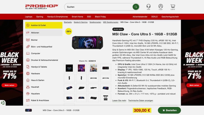Open the Auktion & Outlet category
Viewport: 204px width, 115px height.
(x=44, y=25)
